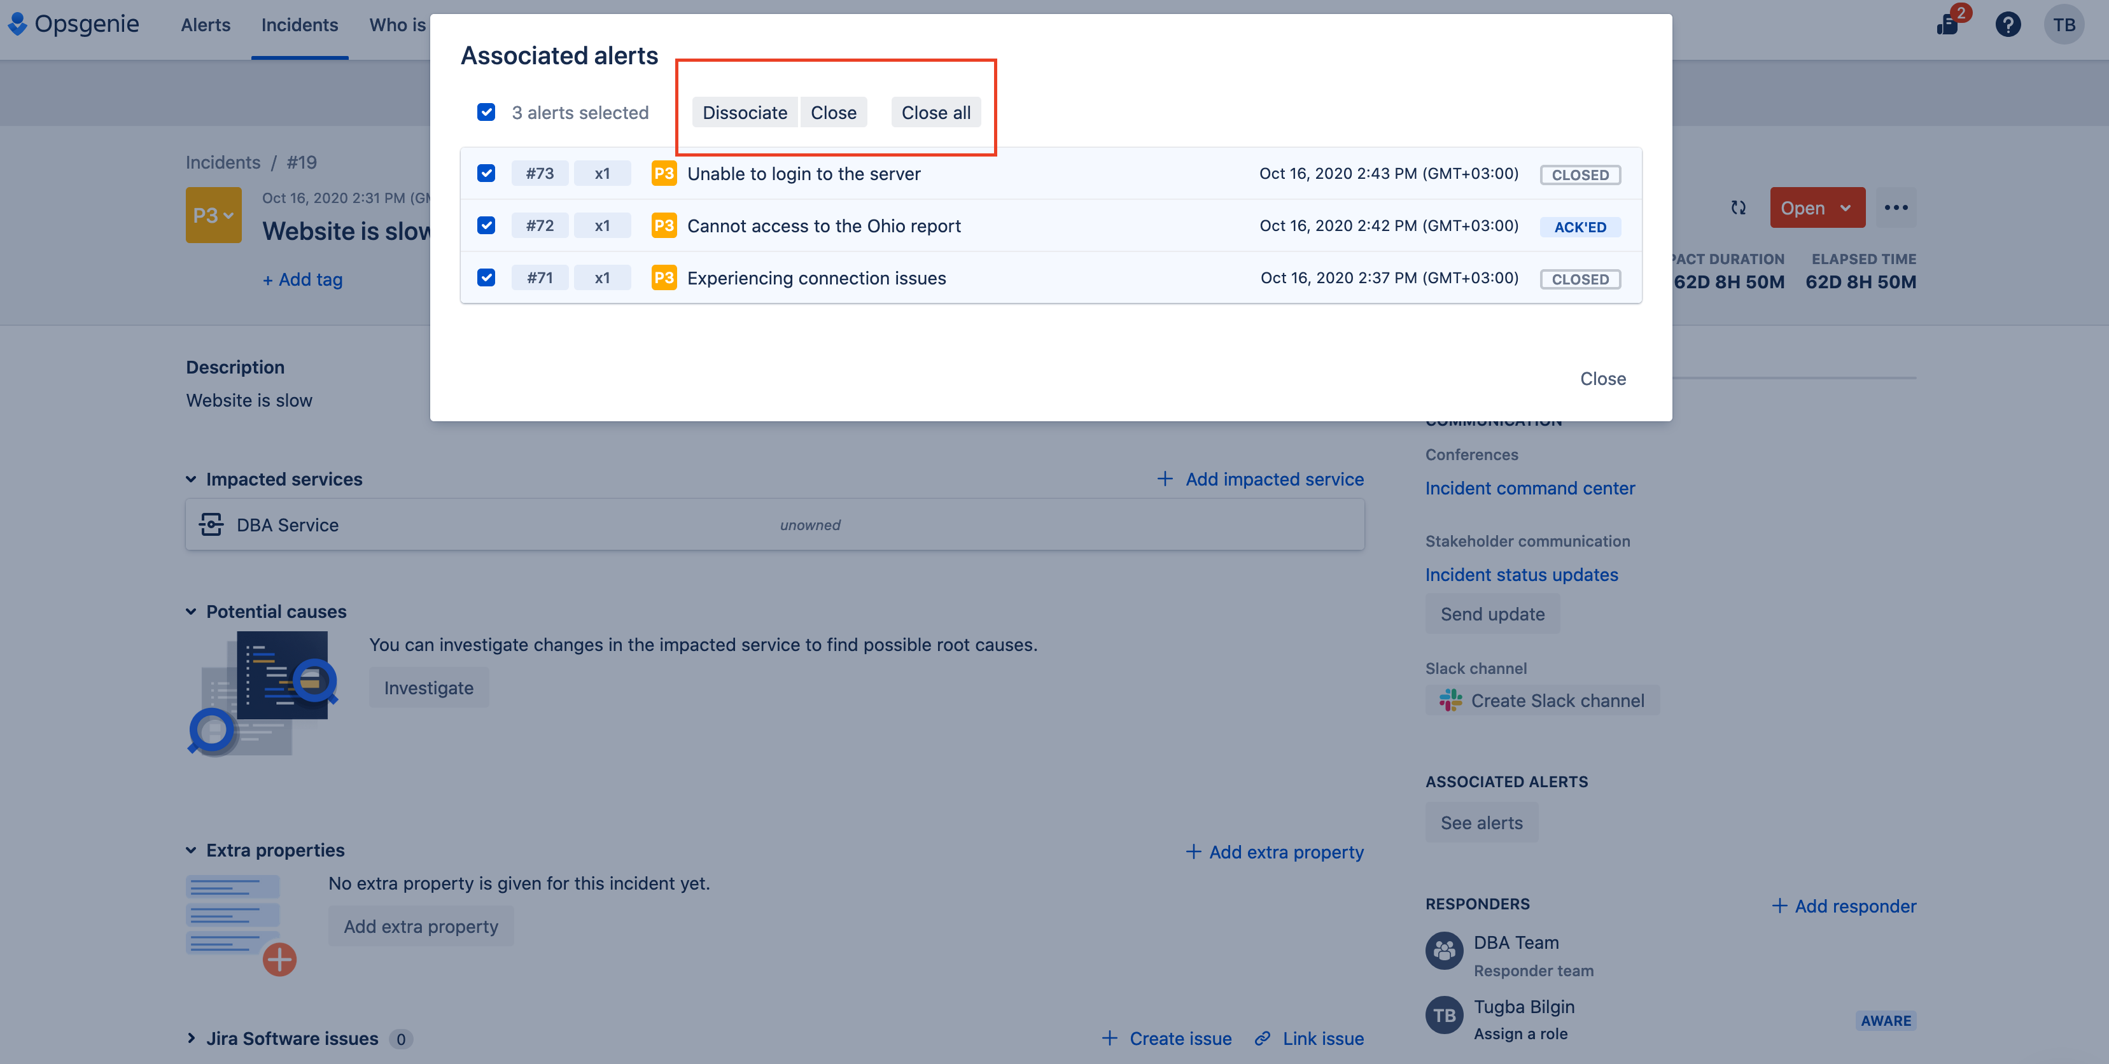Click the Send update button

[1492, 614]
